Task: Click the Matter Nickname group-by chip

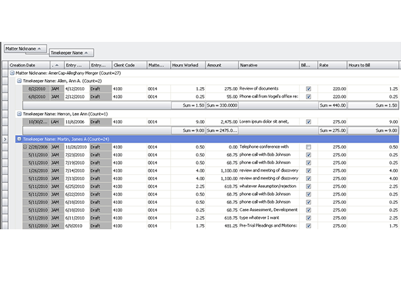Action: point(26,49)
